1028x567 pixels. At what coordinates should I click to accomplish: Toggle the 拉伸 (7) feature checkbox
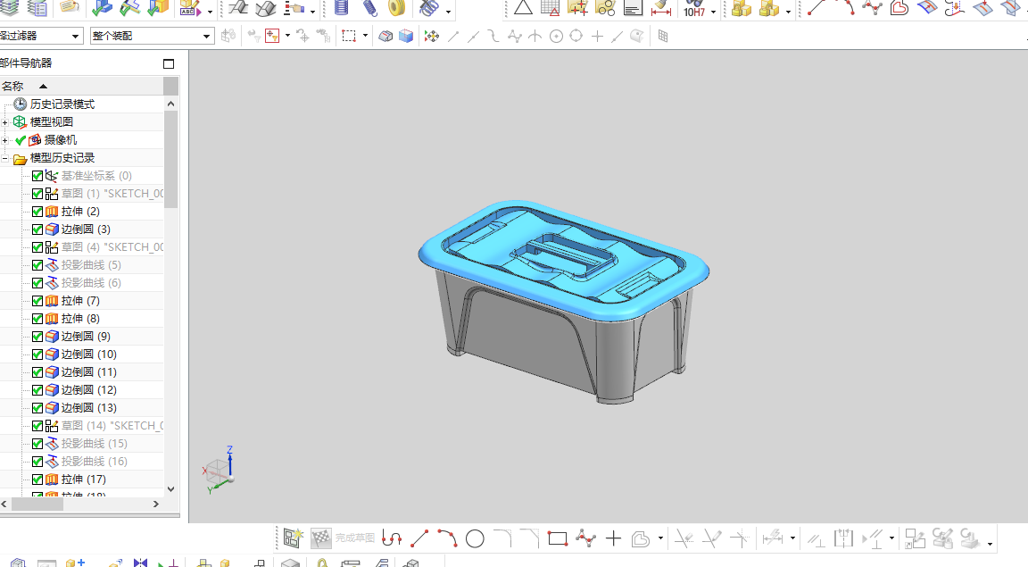tap(37, 301)
